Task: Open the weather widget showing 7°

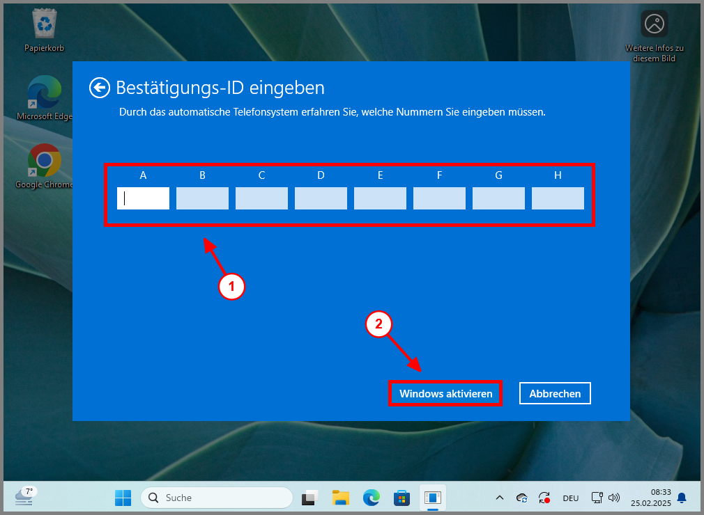Action: click(x=25, y=497)
